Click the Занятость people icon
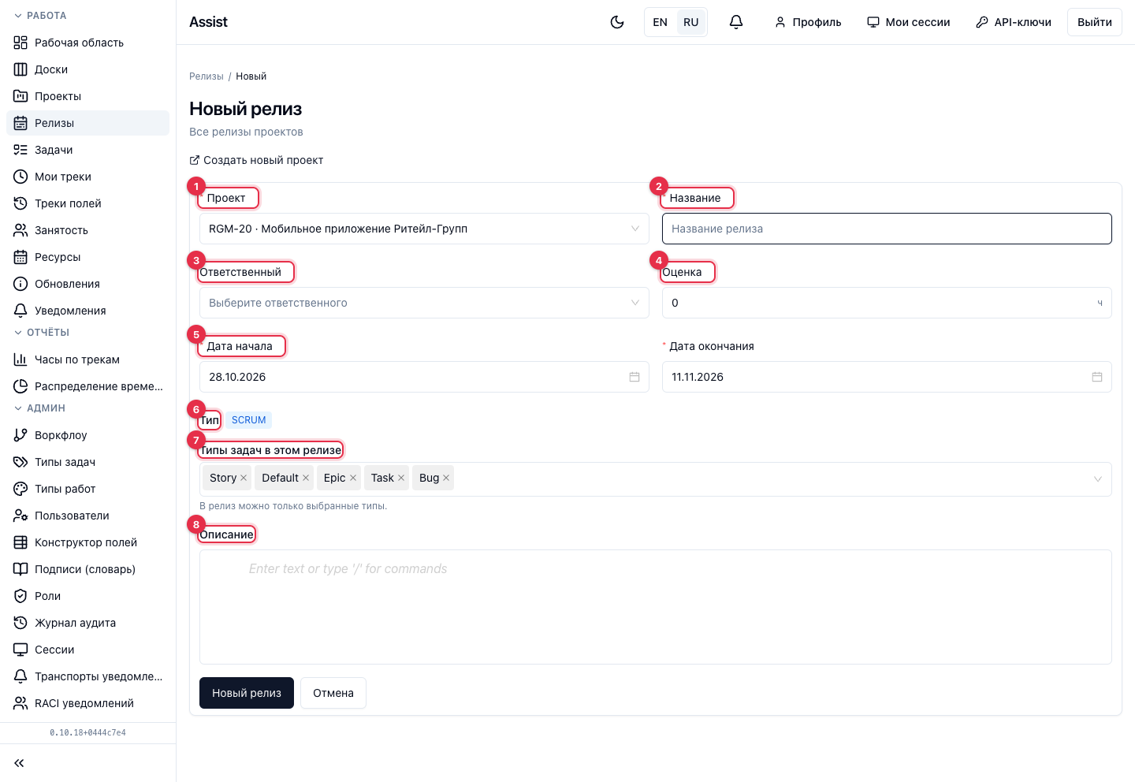 pos(20,230)
